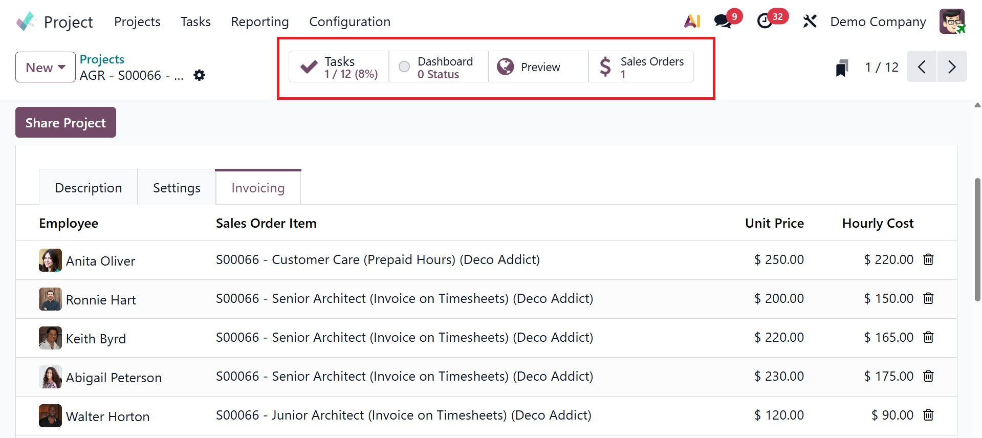The image size is (982, 438).
Task: Open the conversations chat icon
Action: [723, 21]
